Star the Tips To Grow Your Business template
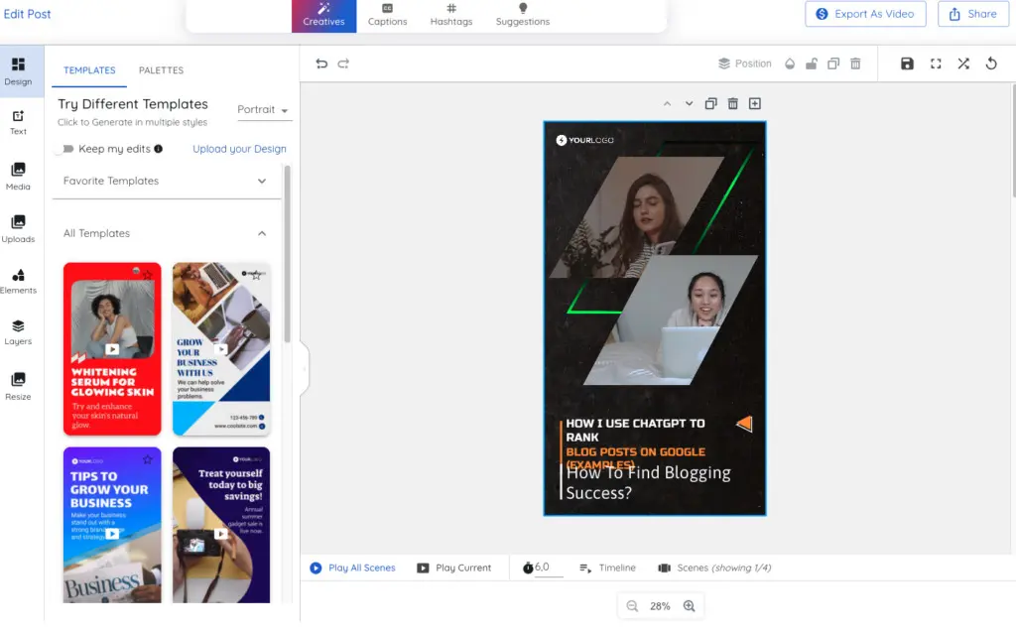This screenshot has height=633, width=1016. click(148, 459)
